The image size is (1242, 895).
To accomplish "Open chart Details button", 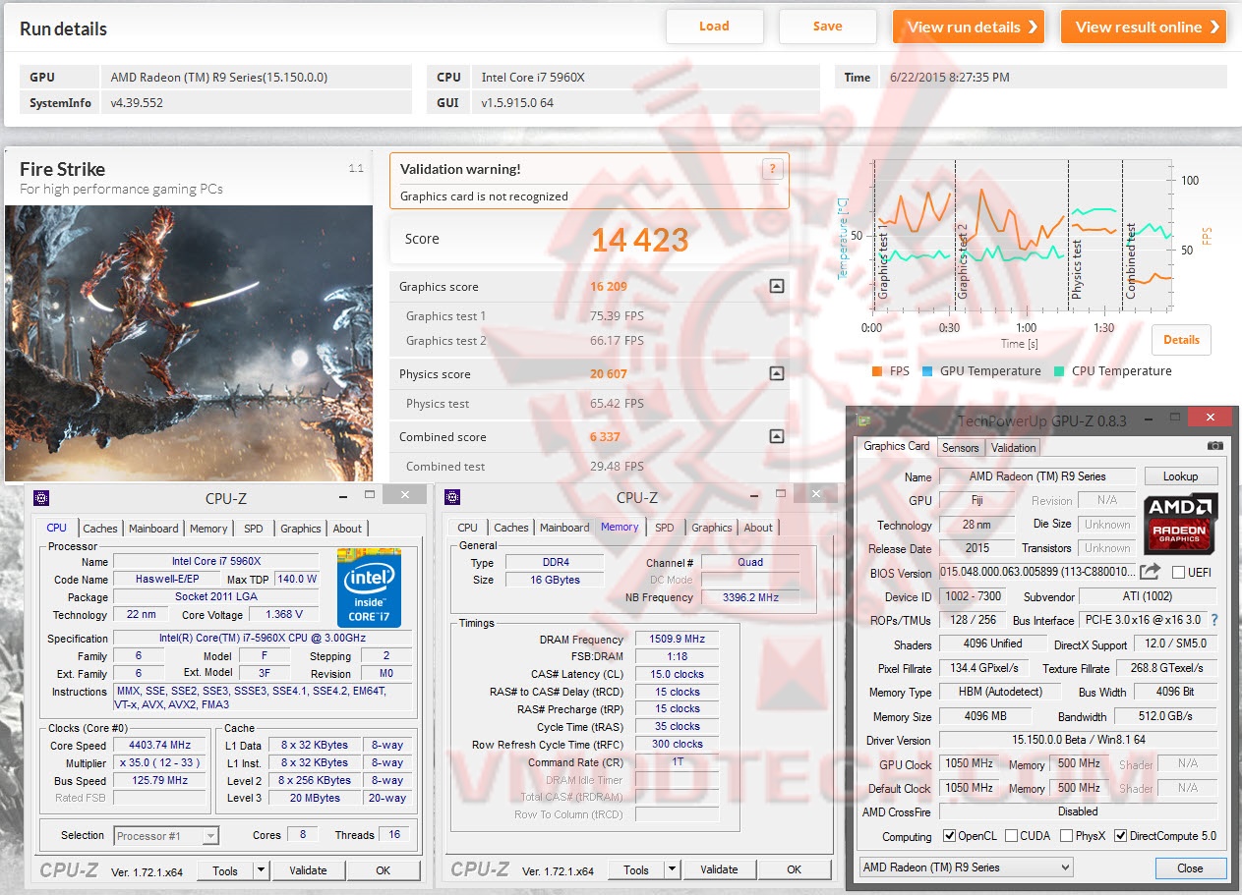I will [1181, 340].
